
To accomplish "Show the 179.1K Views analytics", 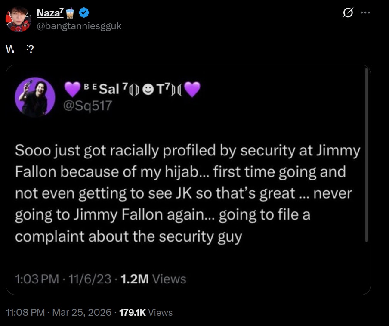I will tap(145, 312).
